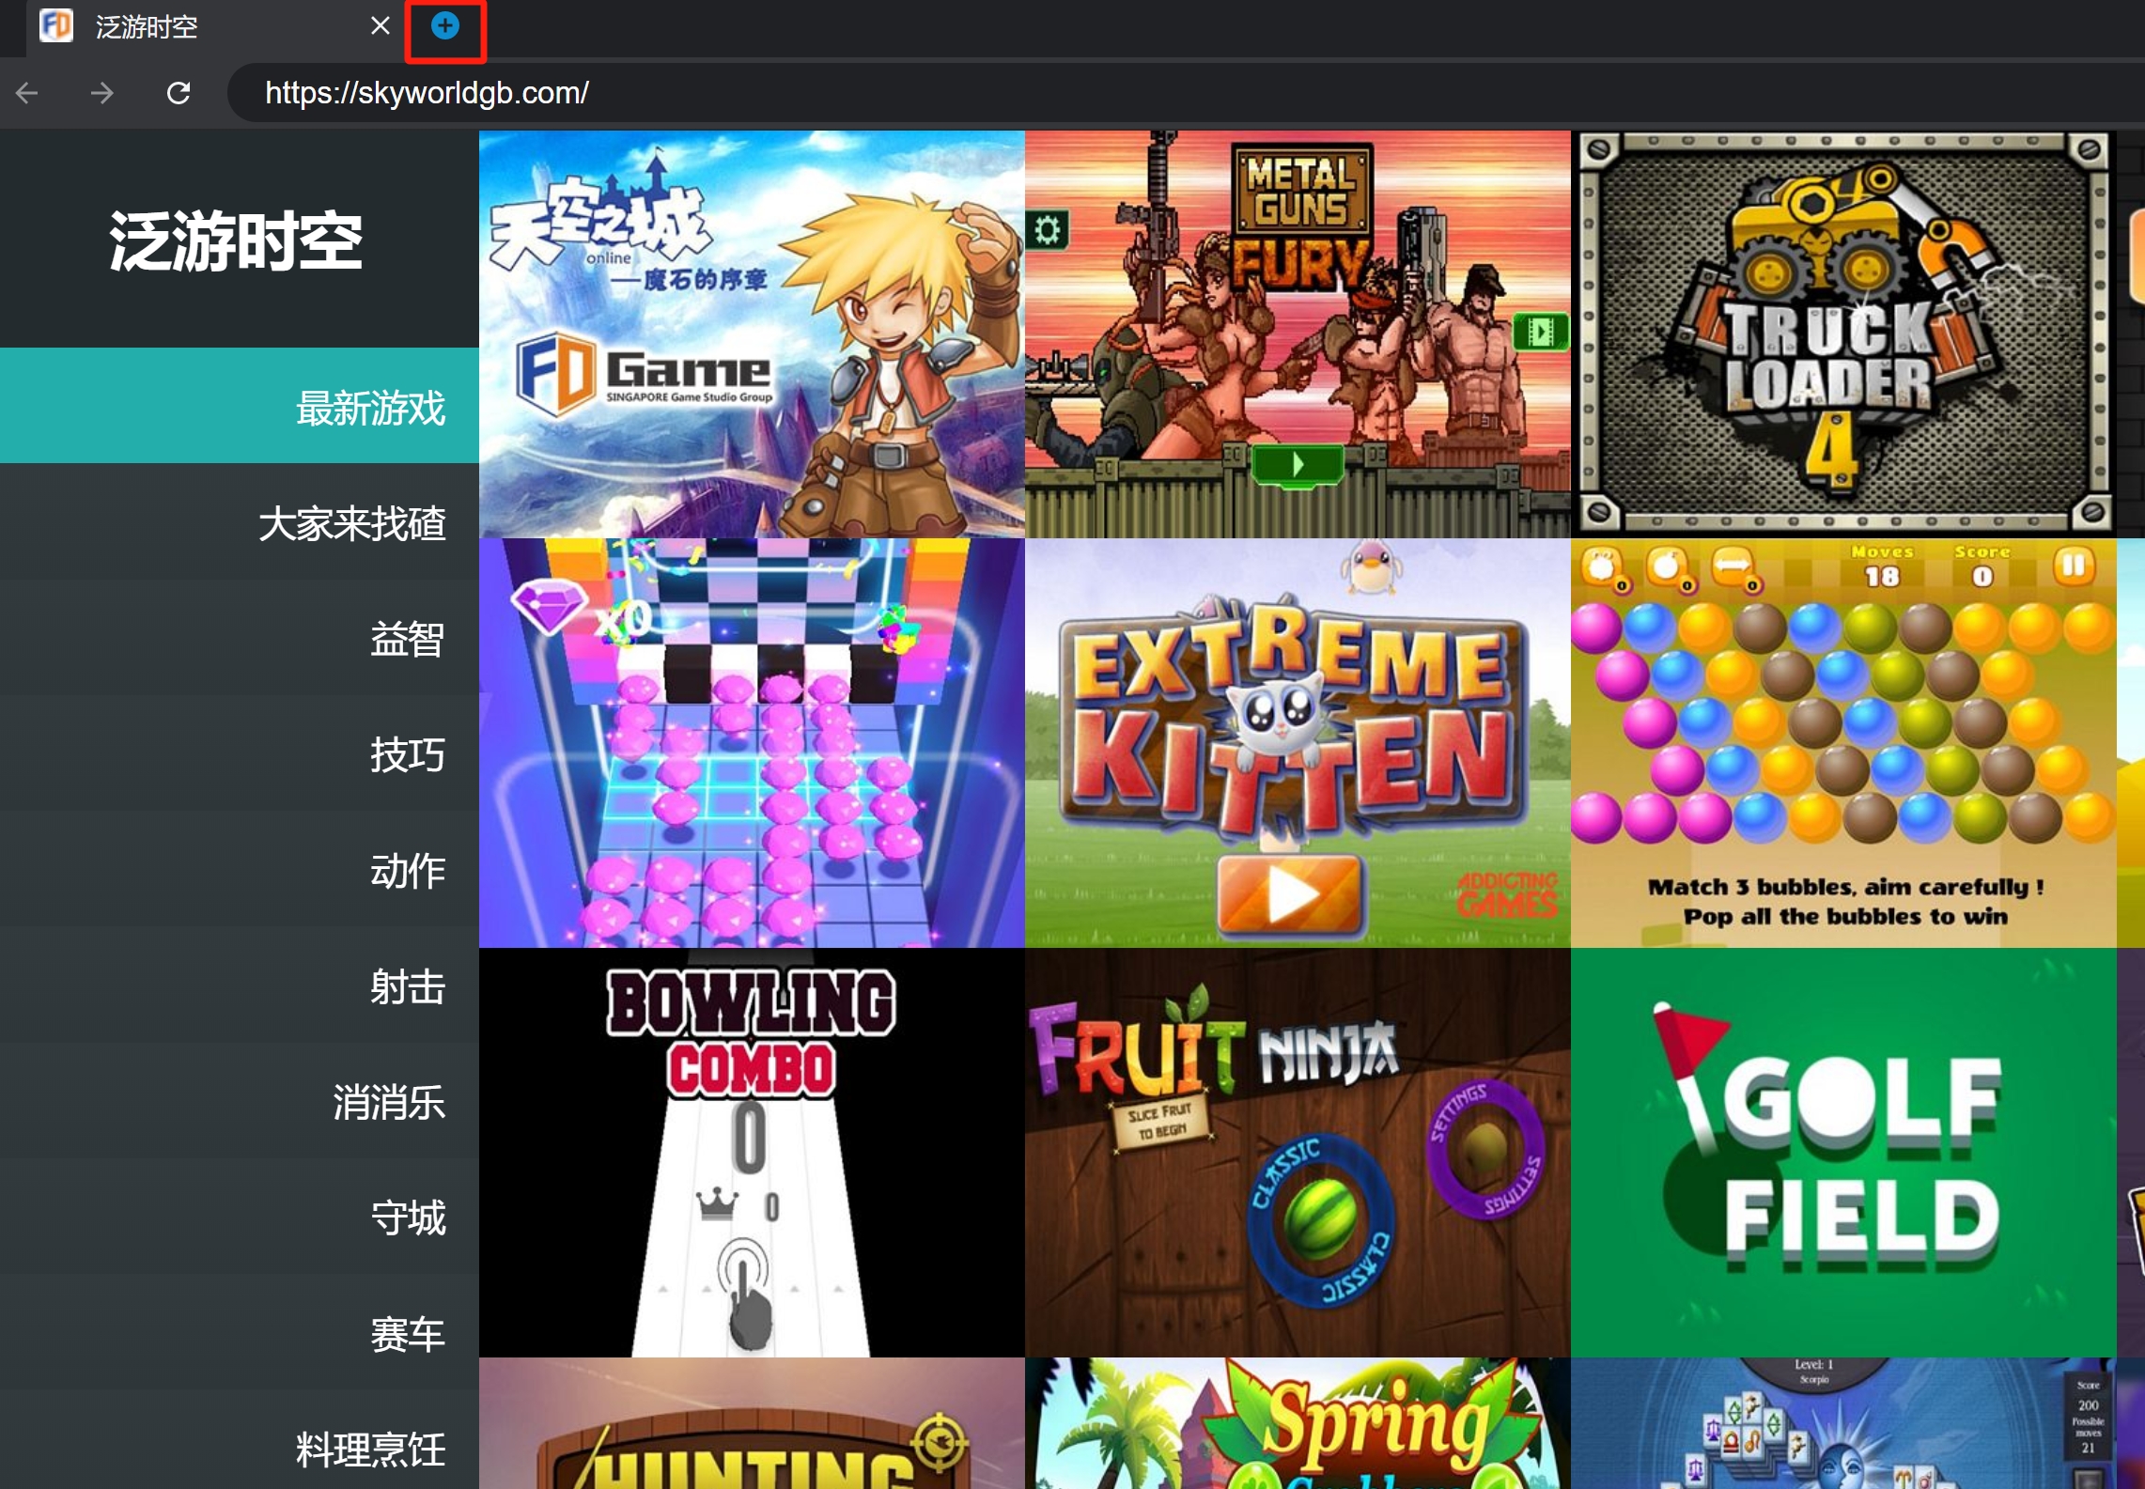
Task: Click the 泛游时空 site logo
Action: tap(236, 240)
